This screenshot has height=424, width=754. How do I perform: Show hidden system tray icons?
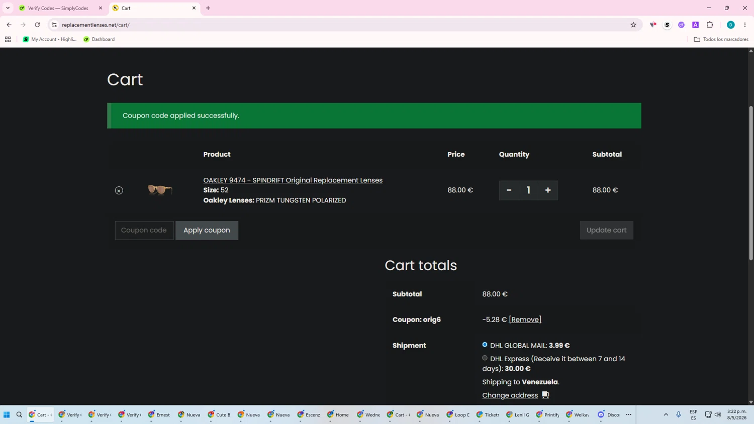[x=666, y=414]
